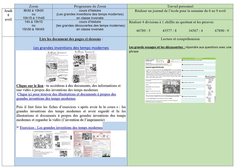The image size is (235, 168).
Task: Select the '15h30 à 16H45' time slot
Action: (x=33, y=29)
